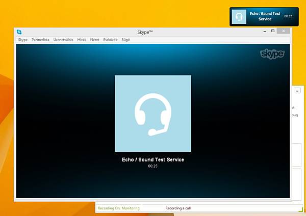Maximize the Skype window
The image size is (306, 216).
coord(273,31)
